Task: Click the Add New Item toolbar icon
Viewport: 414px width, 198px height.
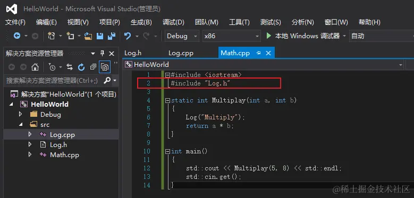Action: pos(70,36)
